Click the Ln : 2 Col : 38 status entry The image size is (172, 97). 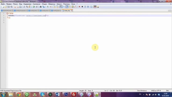[x=109, y=91]
